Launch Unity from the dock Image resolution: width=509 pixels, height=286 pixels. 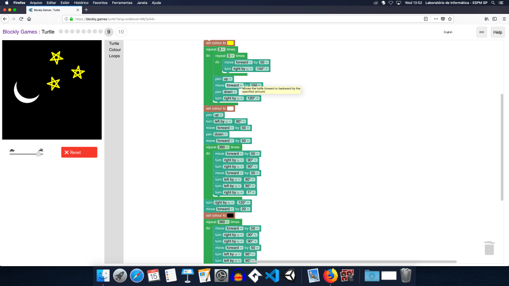click(x=290, y=275)
